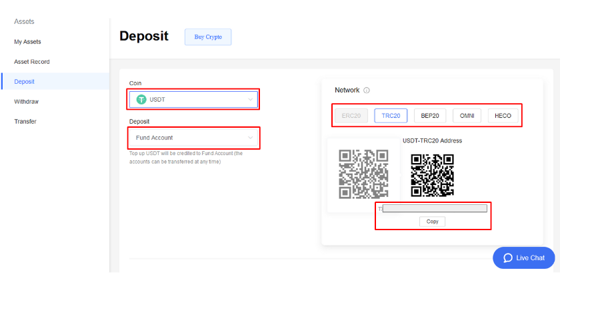Open Asset Record page

[x=32, y=62]
